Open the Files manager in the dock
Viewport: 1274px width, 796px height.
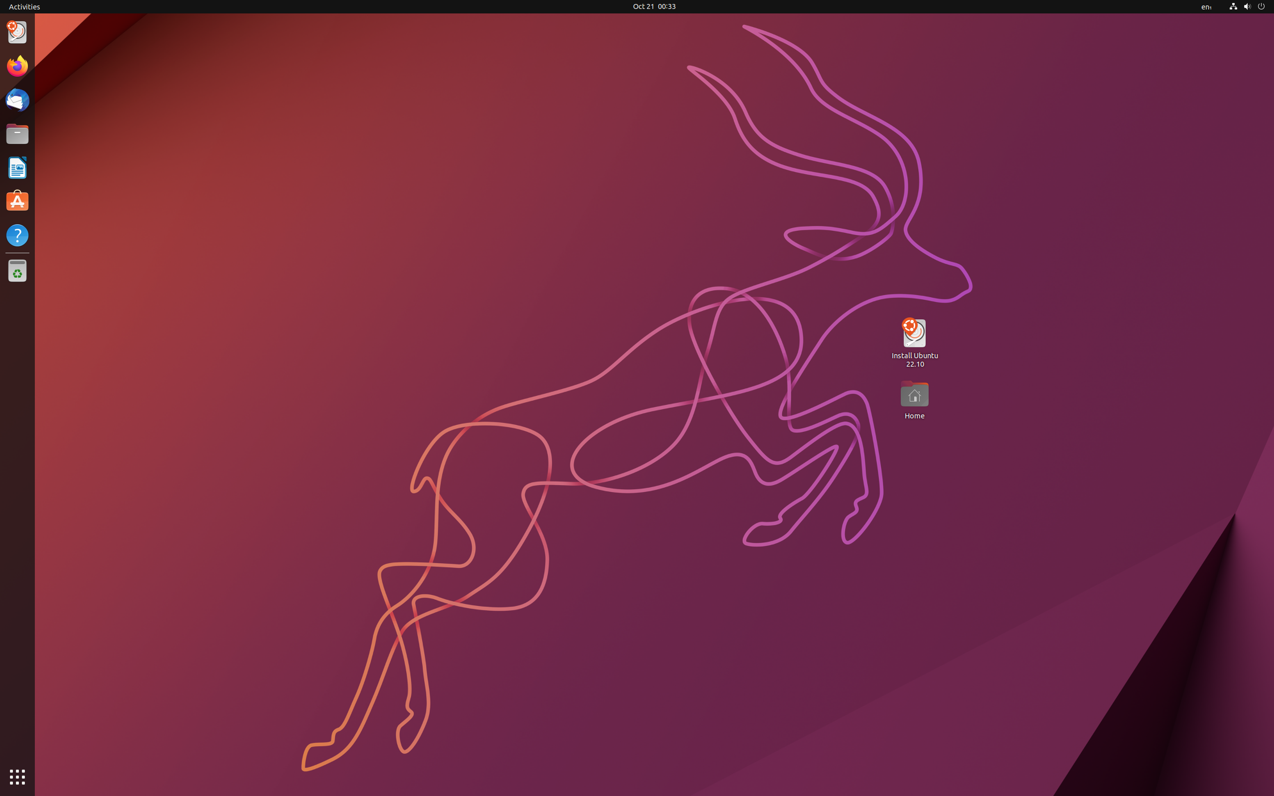(17, 134)
